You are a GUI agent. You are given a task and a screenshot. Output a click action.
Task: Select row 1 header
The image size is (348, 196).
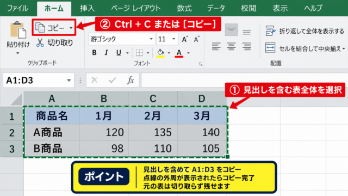pos(12,116)
